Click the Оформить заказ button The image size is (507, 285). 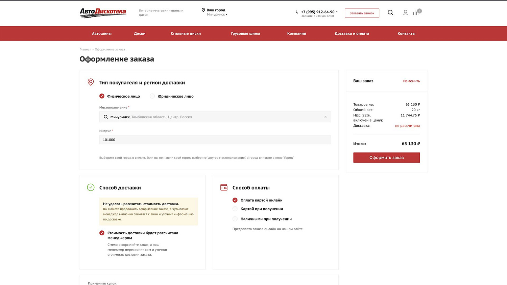(x=387, y=158)
